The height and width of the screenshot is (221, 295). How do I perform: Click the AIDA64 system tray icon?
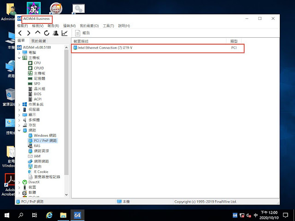click(235, 215)
